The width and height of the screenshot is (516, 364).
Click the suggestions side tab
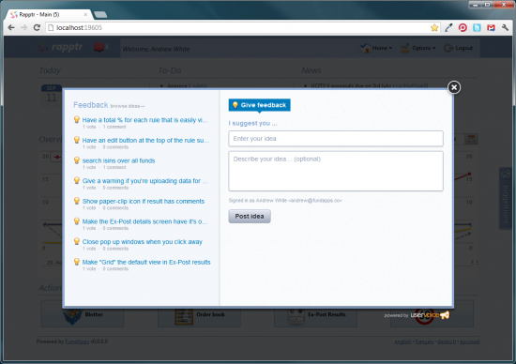(506, 198)
